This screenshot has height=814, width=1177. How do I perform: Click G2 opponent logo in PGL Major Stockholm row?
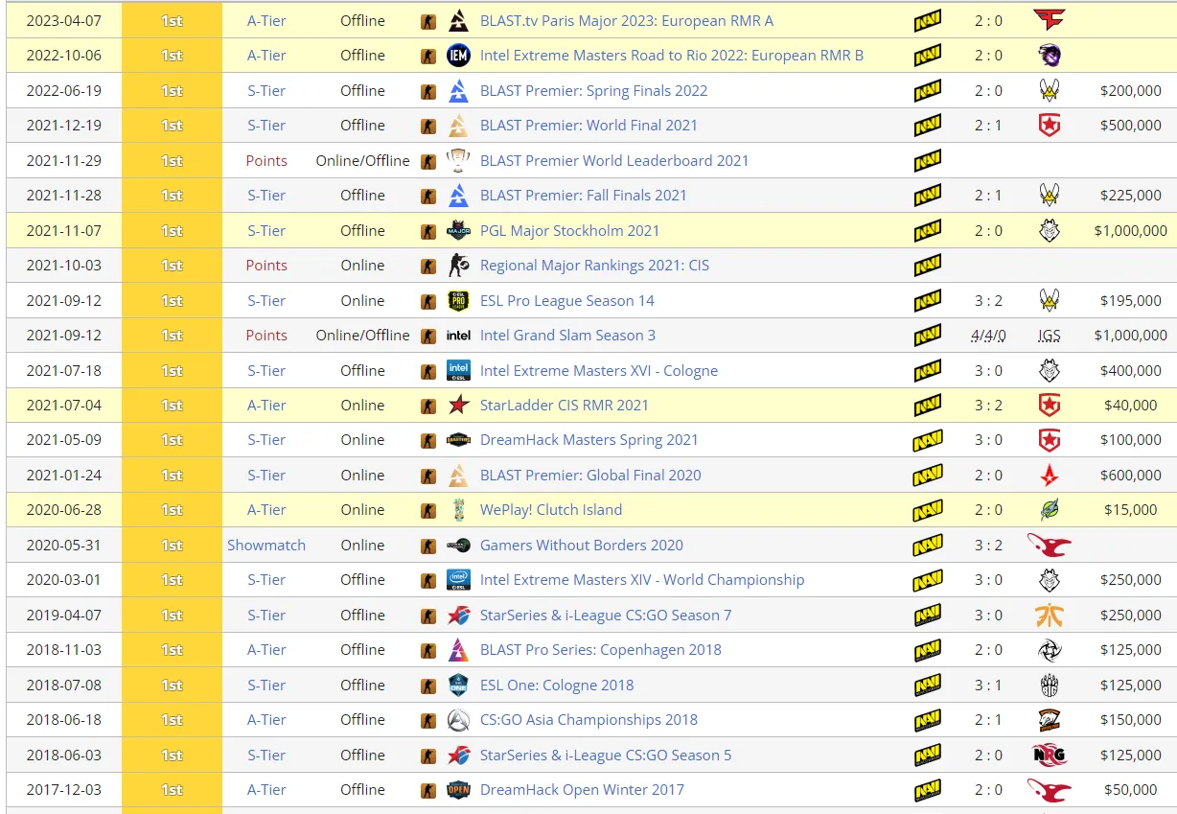pyautogui.click(x=1050, y=230)
